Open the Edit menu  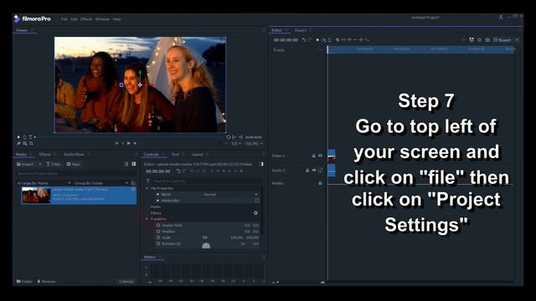74,19
